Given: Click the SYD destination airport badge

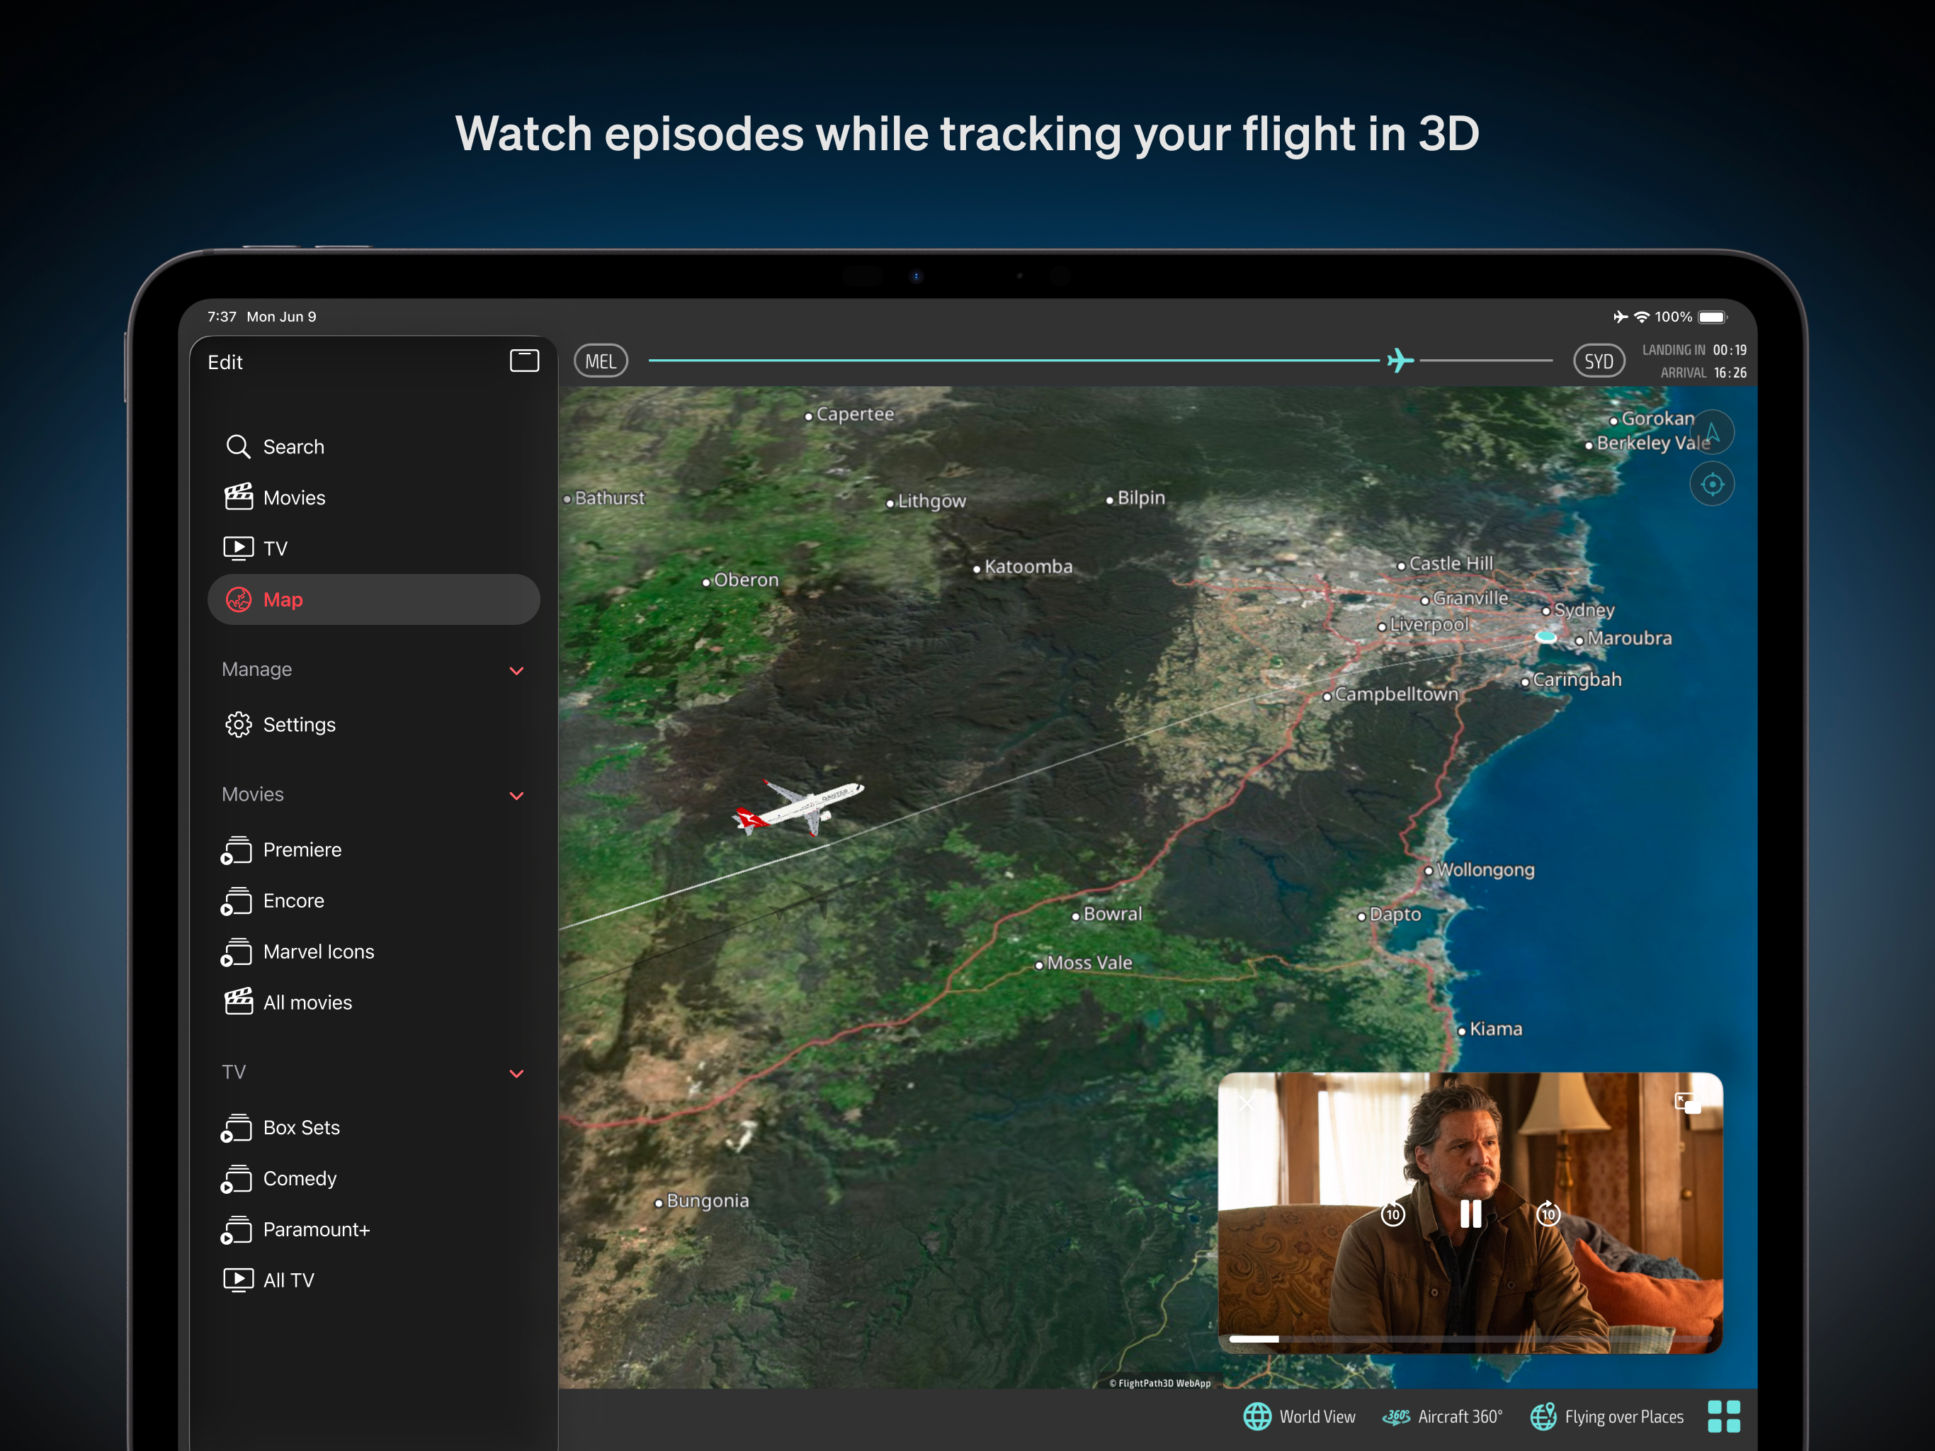Looking at the screenshot, I should pos(1598,361).
